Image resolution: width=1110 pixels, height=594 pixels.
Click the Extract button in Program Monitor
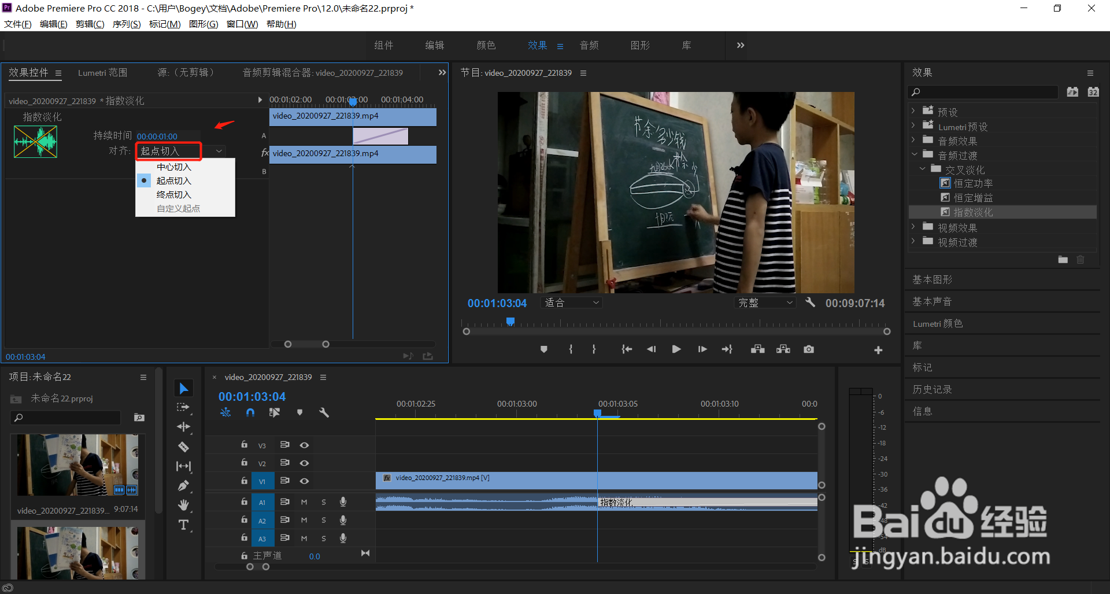[783, 349]
